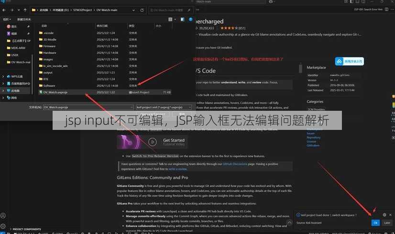This screenshot has height=234, width=395.
Task: Open the editor More Actions ellipsis
Action: [x=392, y=10]
